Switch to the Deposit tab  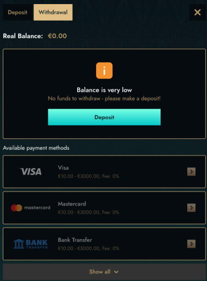[x=17, y=12]
